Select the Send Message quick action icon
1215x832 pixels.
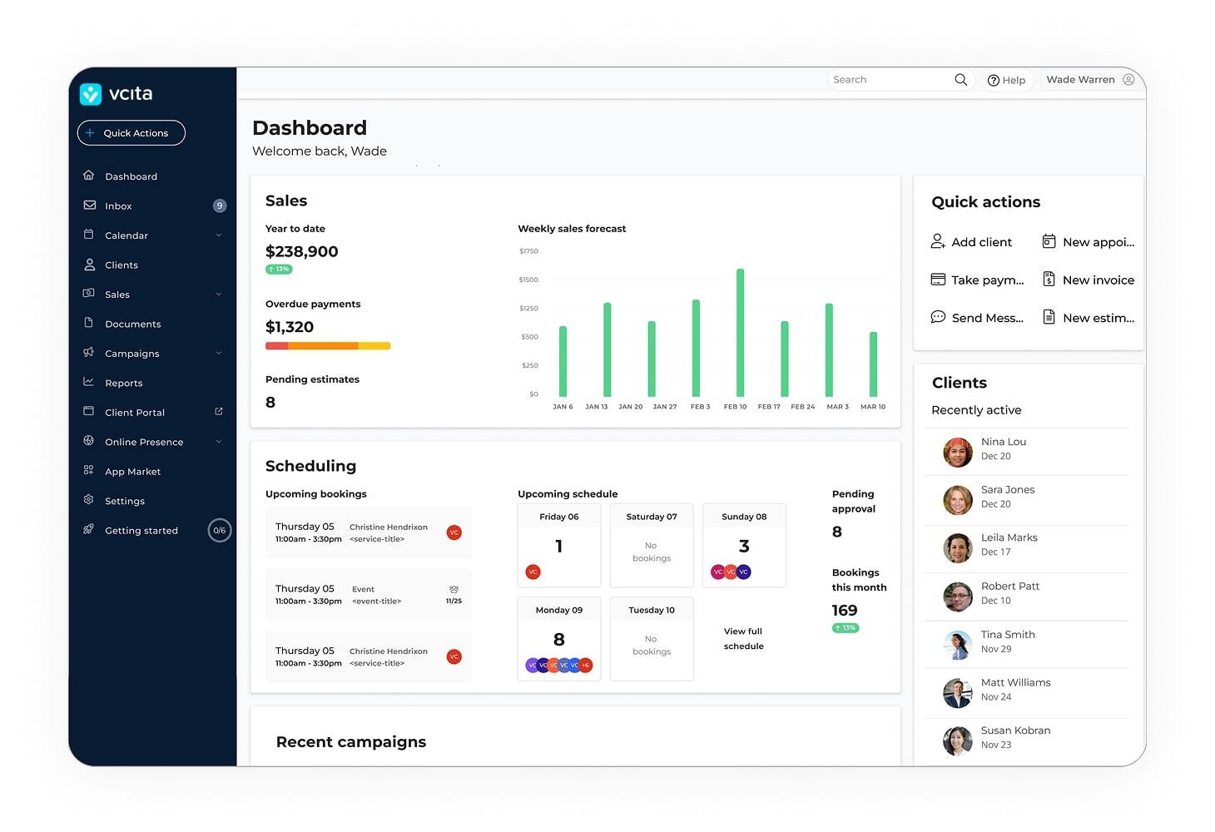click(x=938, y=317)
